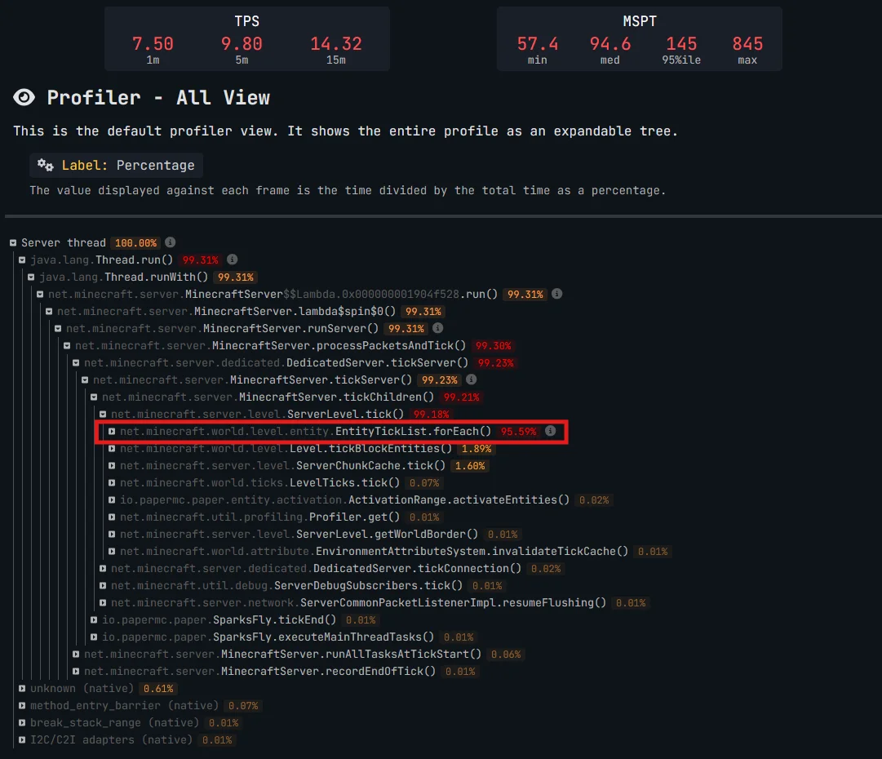Expand SparksFly.tickEnd() node
Image resolution: width=882 pixels, height=759 pixels.
pyautogui.click(x=94, y=620)
